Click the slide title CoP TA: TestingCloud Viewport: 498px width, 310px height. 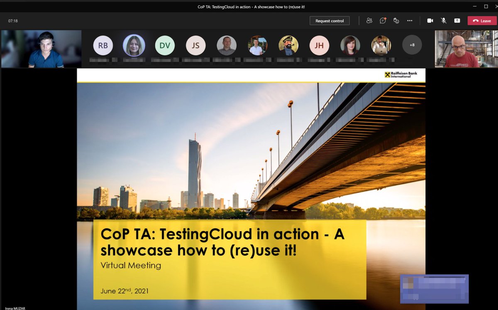222,242
